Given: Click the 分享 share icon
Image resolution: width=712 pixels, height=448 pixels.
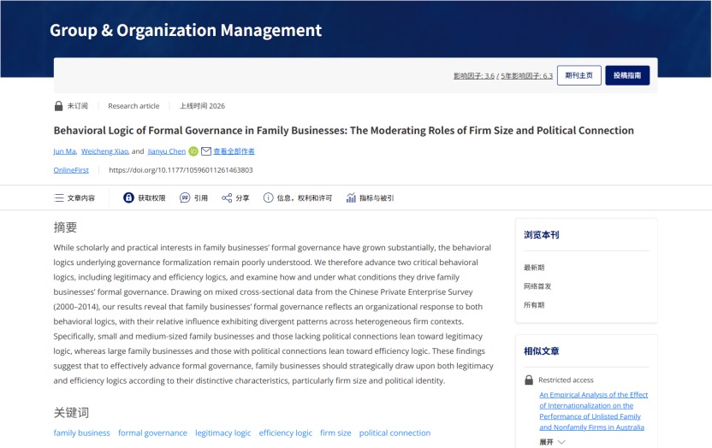Looking at the screenshot, I should tap(227, 198).
